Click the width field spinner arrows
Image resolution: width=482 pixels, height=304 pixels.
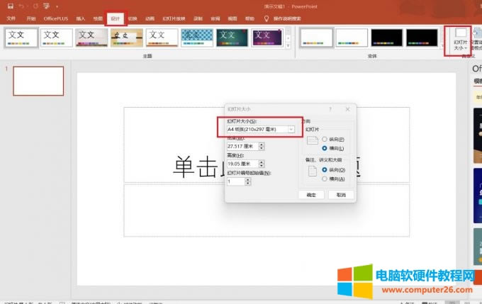click(262, 146)
